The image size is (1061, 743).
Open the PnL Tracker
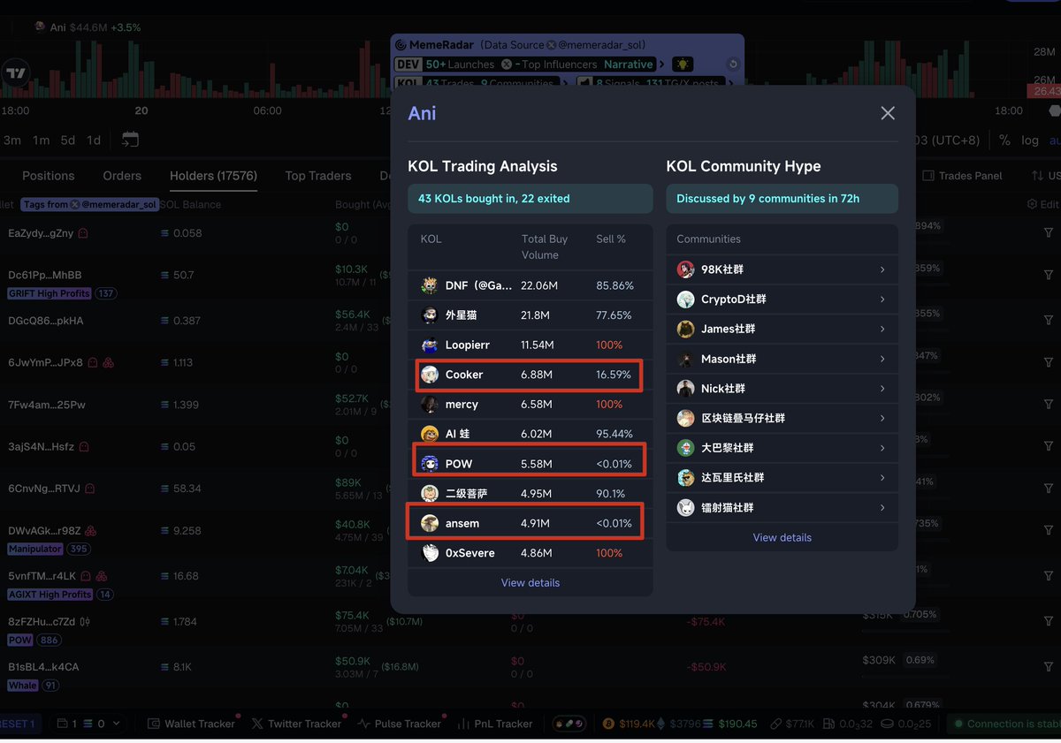coord(496,724)
